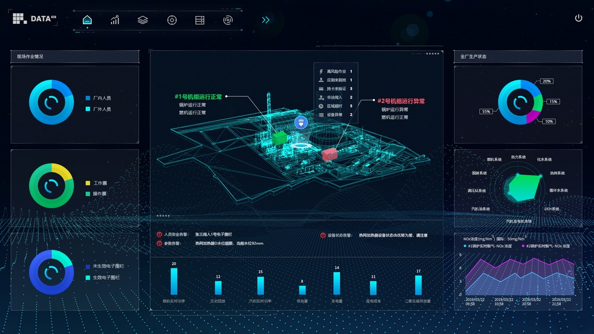Click the work ticket donut chart

[x=52, y=185]
